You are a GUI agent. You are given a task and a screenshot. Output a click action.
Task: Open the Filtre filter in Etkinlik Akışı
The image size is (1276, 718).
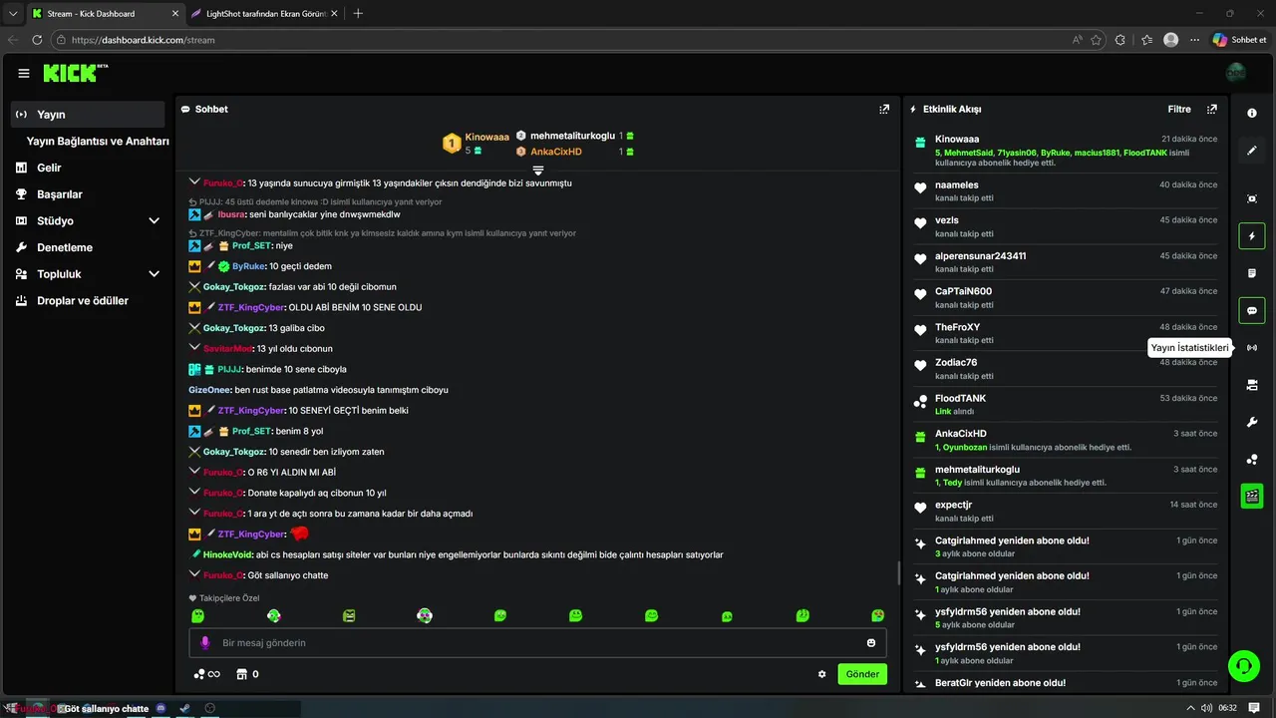click(x=1179, y=110)
